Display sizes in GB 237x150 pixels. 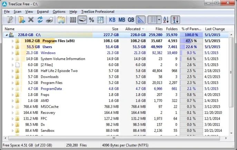coord(131,20)
